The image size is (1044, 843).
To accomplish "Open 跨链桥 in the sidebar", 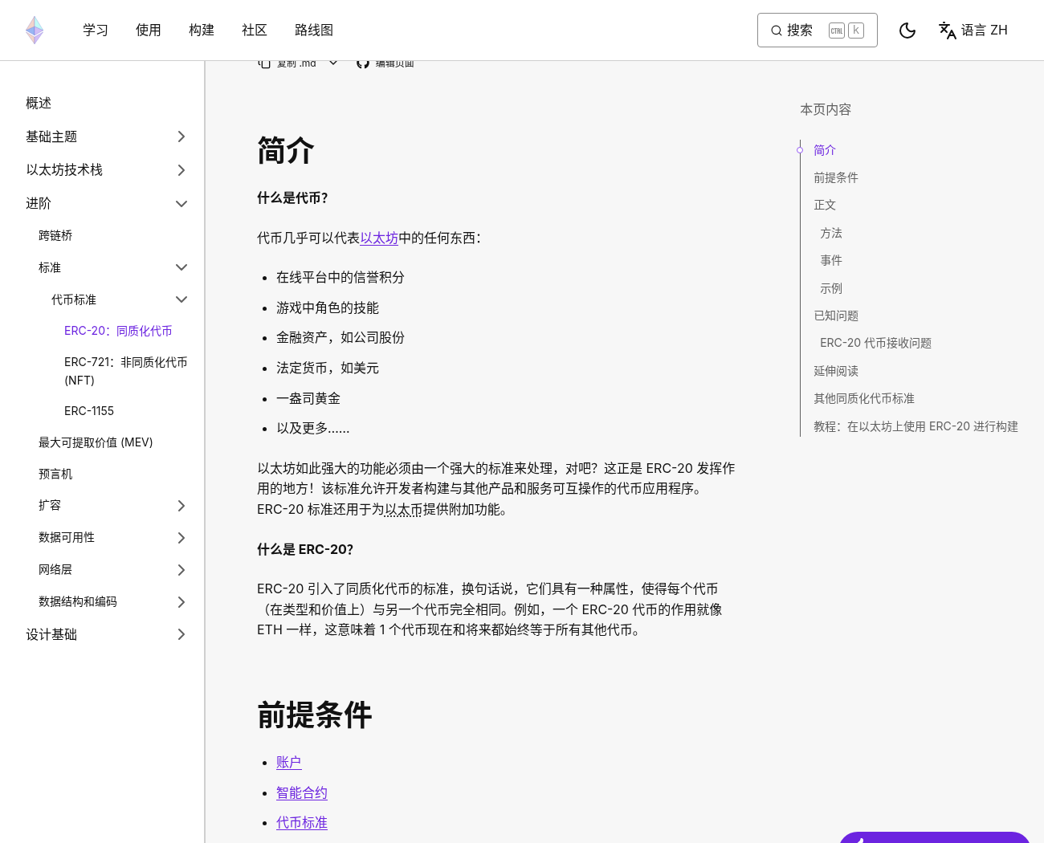I will [55, 235].
